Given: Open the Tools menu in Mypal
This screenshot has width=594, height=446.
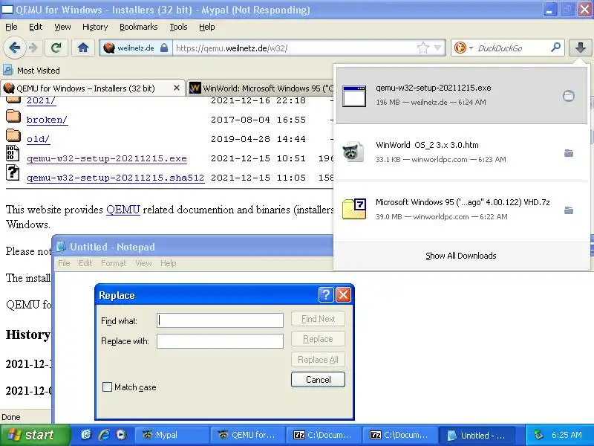Looking at the screenshot, I should tap(178, 27).
